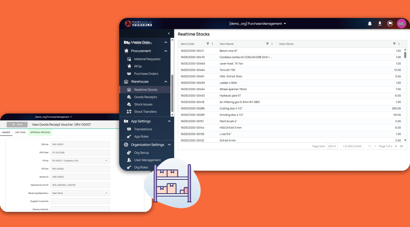Collapse the Warehouse section
This screenshot has height=227, width=410.
166,82
